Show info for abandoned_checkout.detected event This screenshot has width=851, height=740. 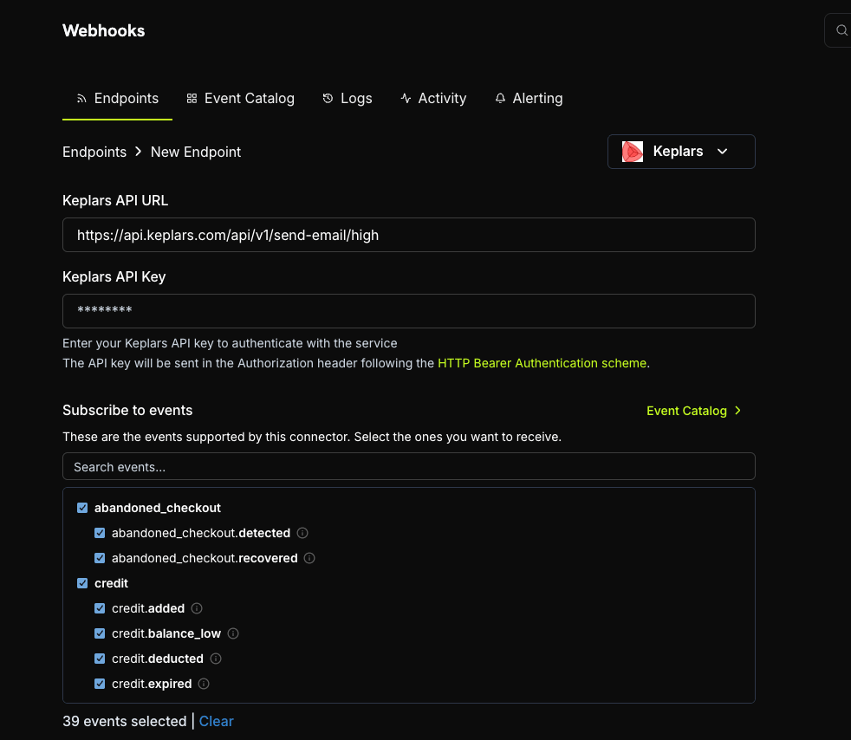pyautogui.click(x=302, y=533)
